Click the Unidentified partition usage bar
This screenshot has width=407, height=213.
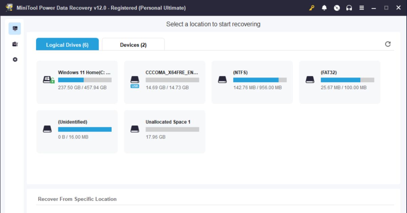[x=85, y=129]
